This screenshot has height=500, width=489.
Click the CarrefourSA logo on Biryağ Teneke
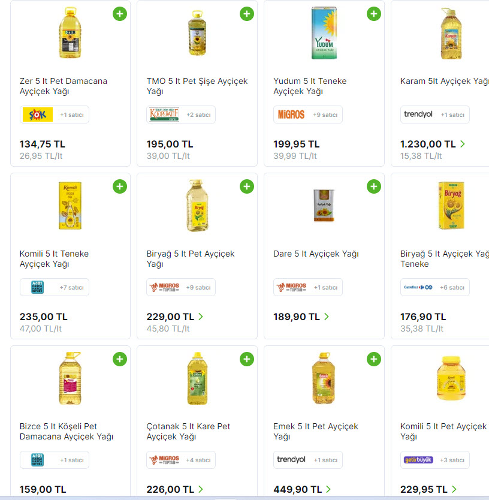click(418, 287)
